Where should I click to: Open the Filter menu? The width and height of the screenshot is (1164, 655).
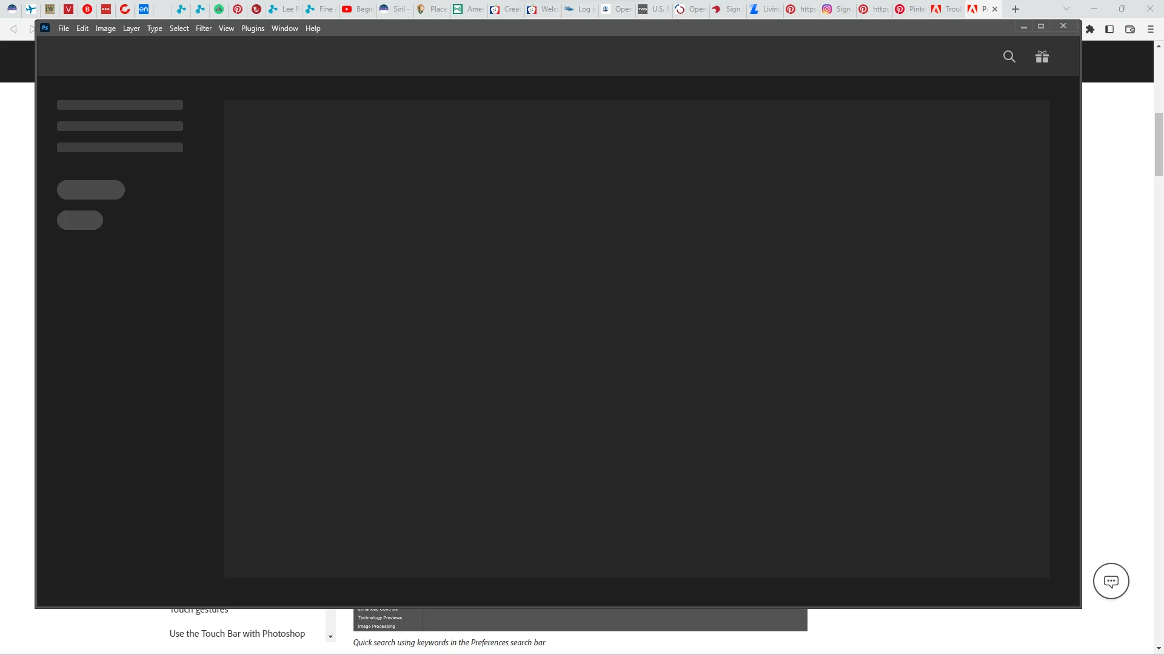coord(204,29)
